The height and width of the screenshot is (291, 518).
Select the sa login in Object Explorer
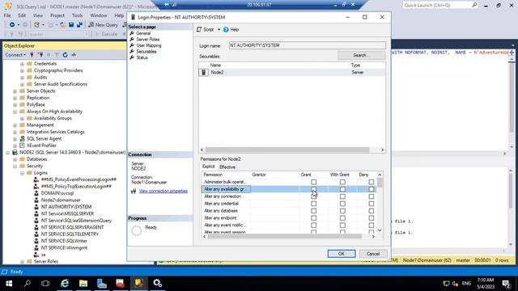pos(43,255)
